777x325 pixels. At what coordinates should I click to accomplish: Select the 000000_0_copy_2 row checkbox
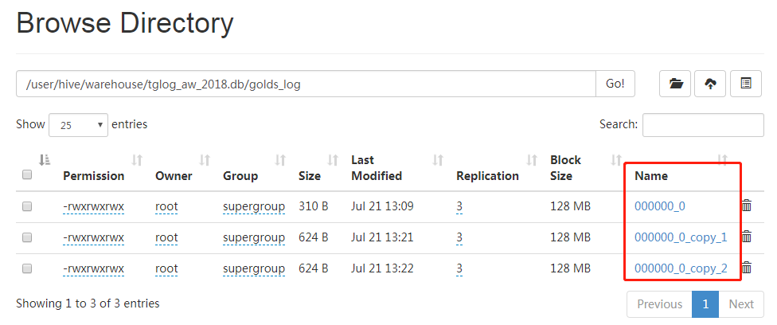27,268
